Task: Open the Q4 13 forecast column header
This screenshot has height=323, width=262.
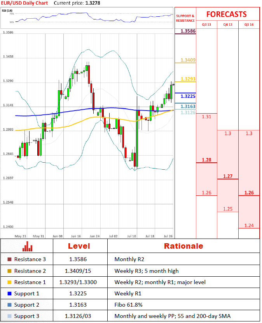Action: click(x=228, y=25)
